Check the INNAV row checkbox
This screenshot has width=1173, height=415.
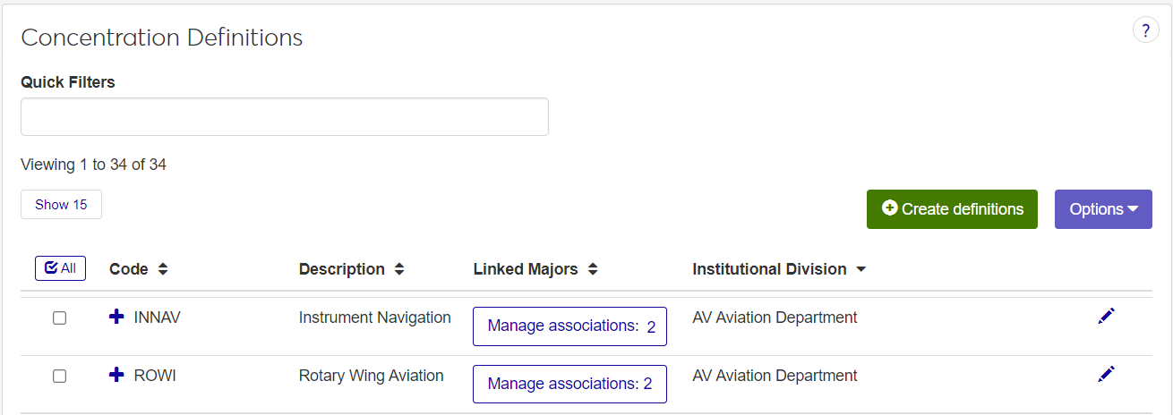point(59,318)
